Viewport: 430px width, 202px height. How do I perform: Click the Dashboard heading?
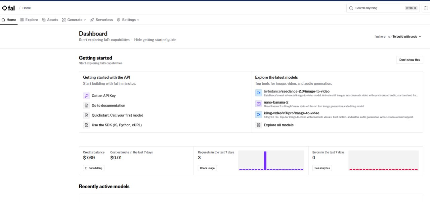click(93, 34)
